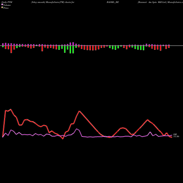Click the '(3day smooth) MunafaSutra(TM) charts for' text
This screenshot has height=183, width=183.
tap(53, 2)
